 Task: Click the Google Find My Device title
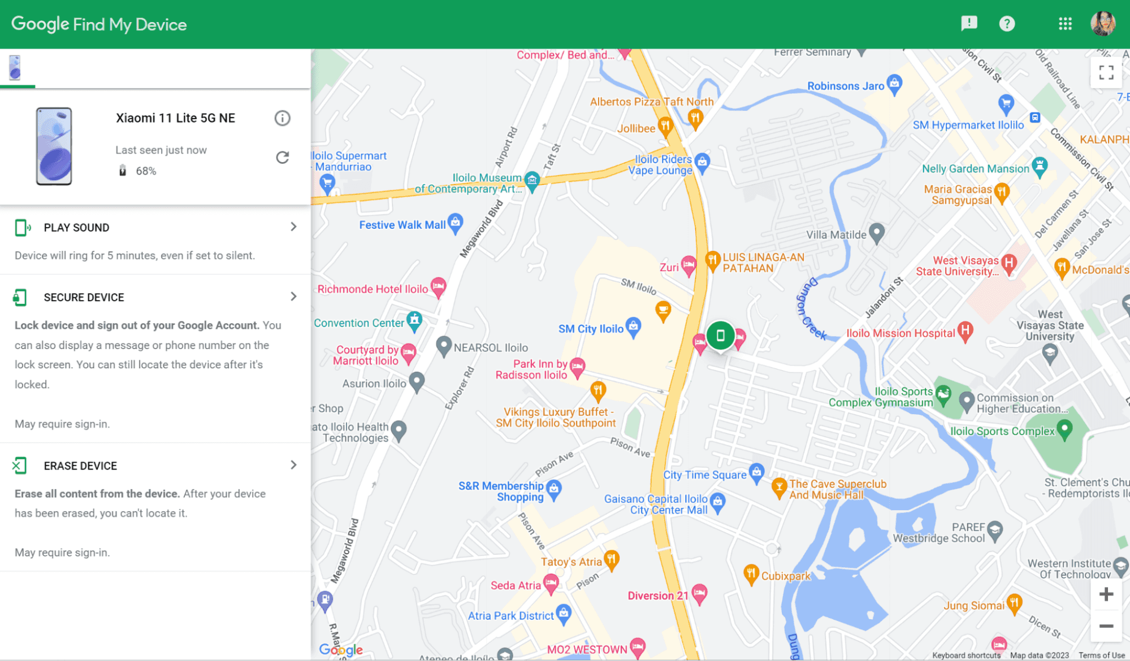click(x=99, y=24)
